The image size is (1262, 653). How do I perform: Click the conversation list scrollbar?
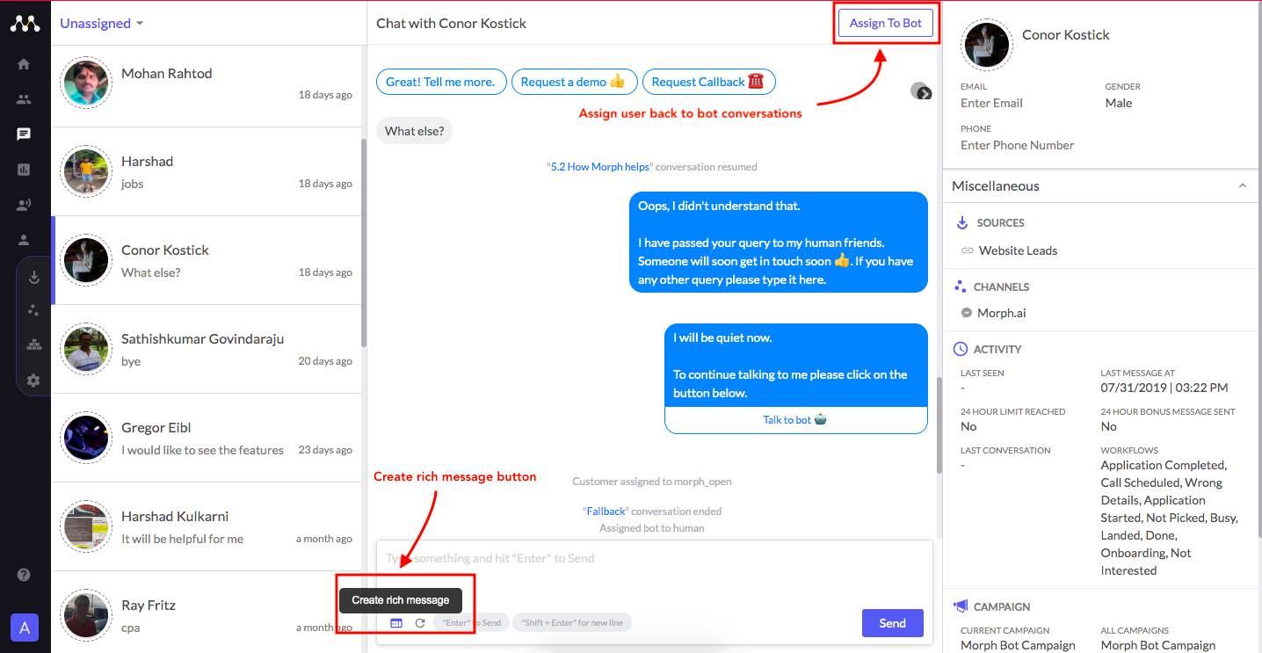[364, 243]
